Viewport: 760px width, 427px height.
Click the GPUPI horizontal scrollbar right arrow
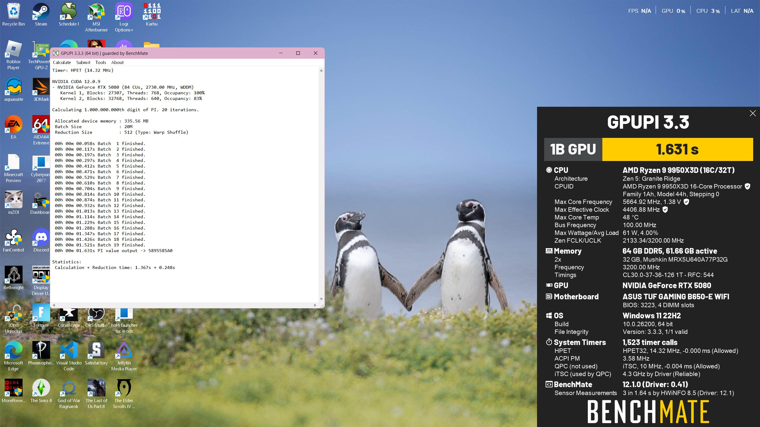[315, 305]
